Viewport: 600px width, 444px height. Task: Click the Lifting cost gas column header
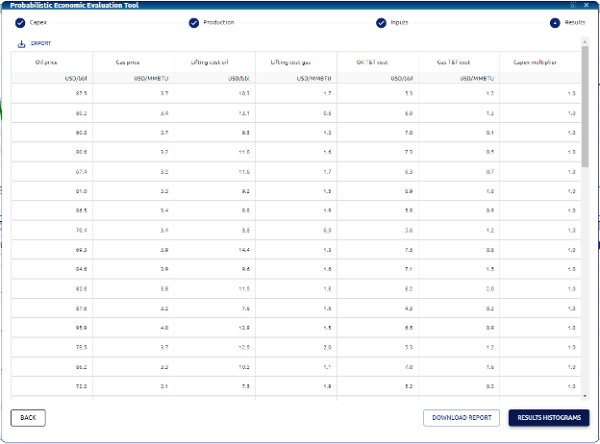click(x=291, y=62)
